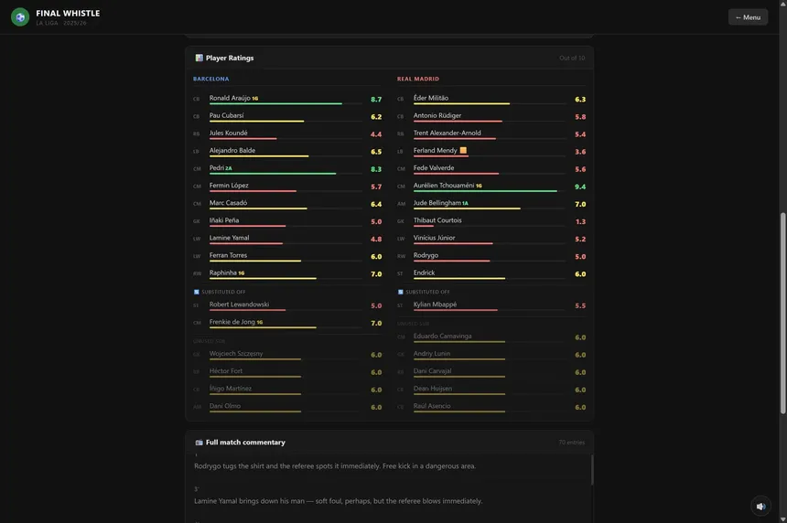This screenshot has width=787, height=523.
Task: Click Tchouaméni's 9.4 rating value
Action: [579, 187]
